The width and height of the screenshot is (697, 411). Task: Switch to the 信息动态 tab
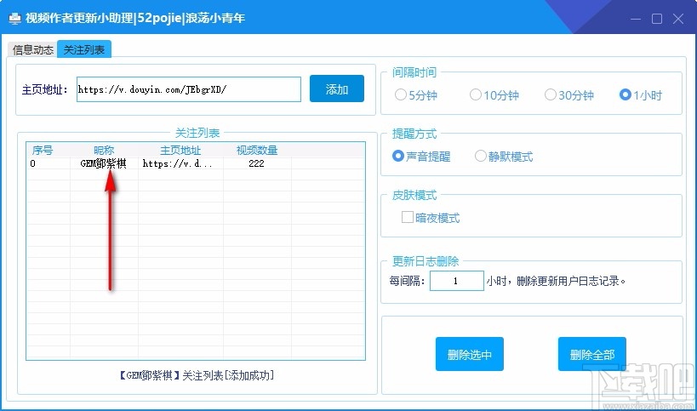32,49
